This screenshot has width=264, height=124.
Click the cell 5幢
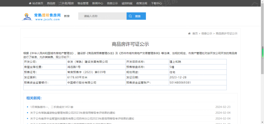click(x=198, y=67)
